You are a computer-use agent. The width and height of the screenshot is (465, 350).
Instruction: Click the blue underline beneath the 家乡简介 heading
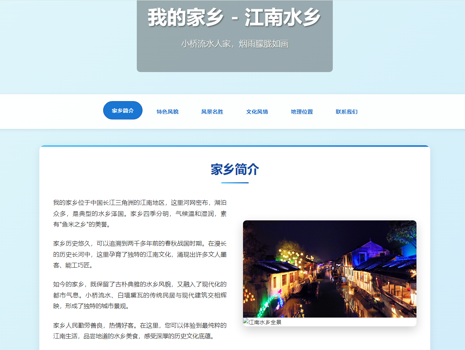235,183
